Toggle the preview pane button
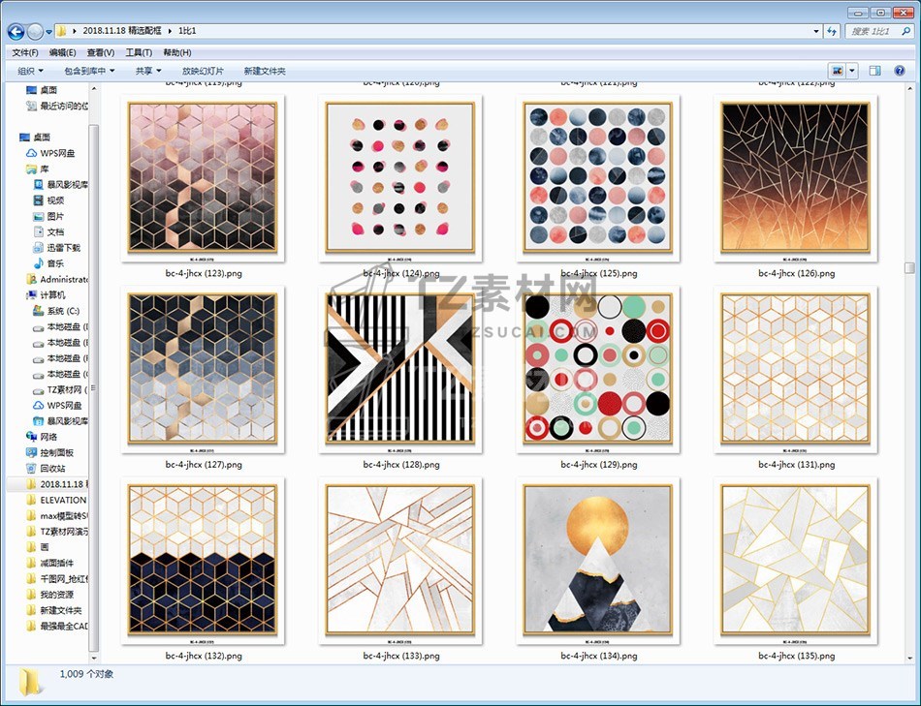 pyautogui.click(x=874, y=71)
